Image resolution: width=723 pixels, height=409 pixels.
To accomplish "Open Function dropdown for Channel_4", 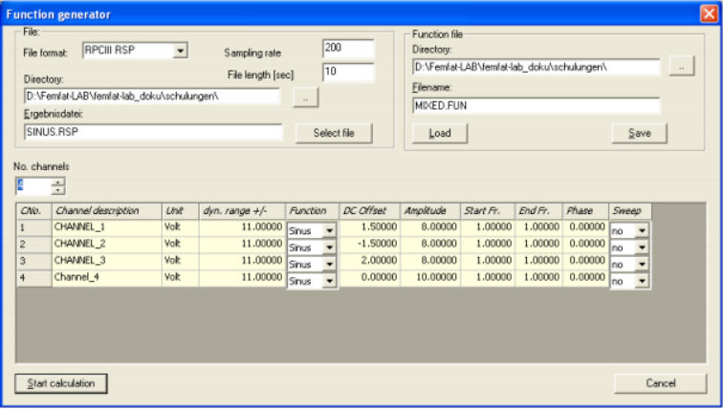I will (x=329, y=281).
